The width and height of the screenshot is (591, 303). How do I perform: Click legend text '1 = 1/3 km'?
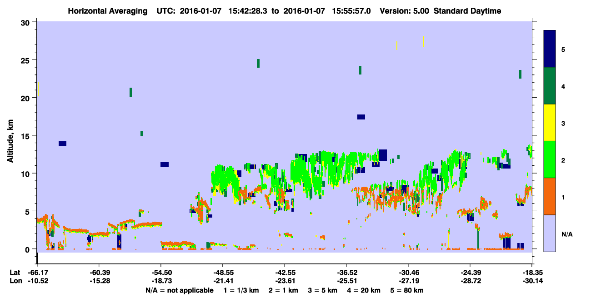click(x=240, y=290)
